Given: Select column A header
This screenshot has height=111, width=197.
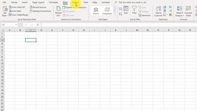Looking at the screenshot, I should pos(10,30).
